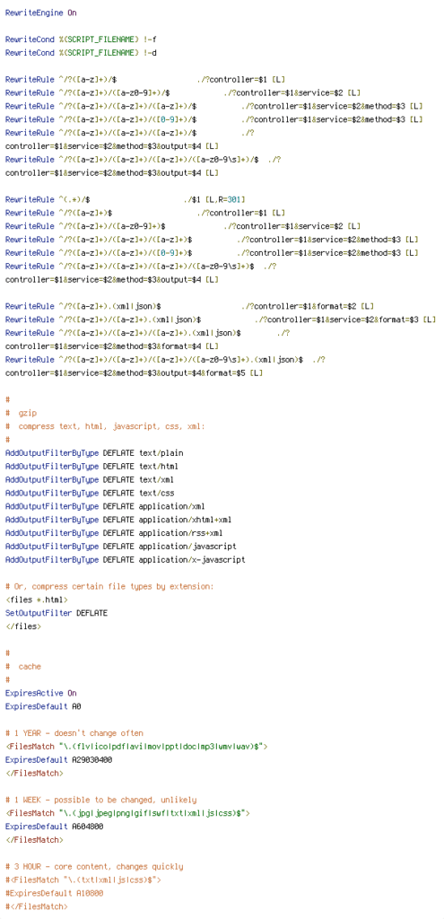Click the 'application/x-javascript' filter line
This screenshot has height=919, width=444.
pos(125,559)
